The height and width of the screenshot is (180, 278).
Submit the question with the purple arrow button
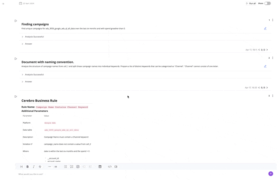(270, 174)
